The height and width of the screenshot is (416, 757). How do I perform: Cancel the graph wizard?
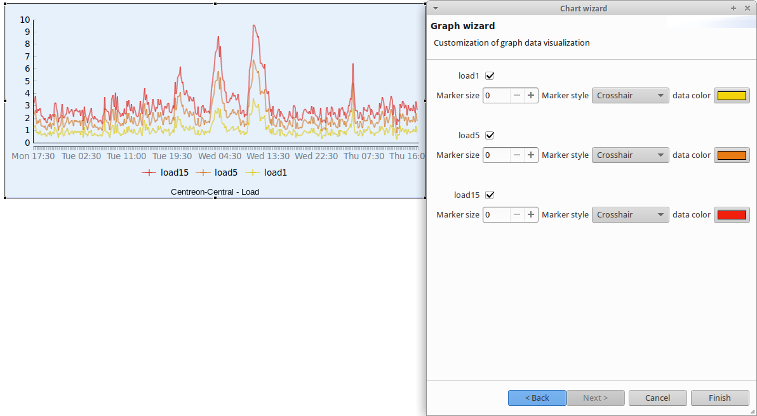tap(657, 398)
